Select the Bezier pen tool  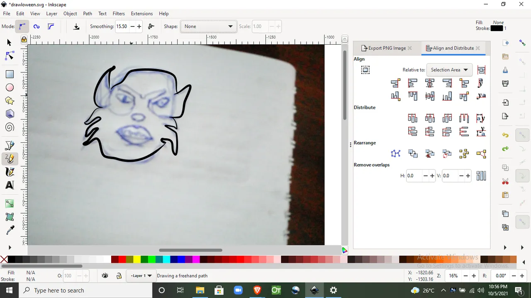pyautogui.click(x=10, y=145)
